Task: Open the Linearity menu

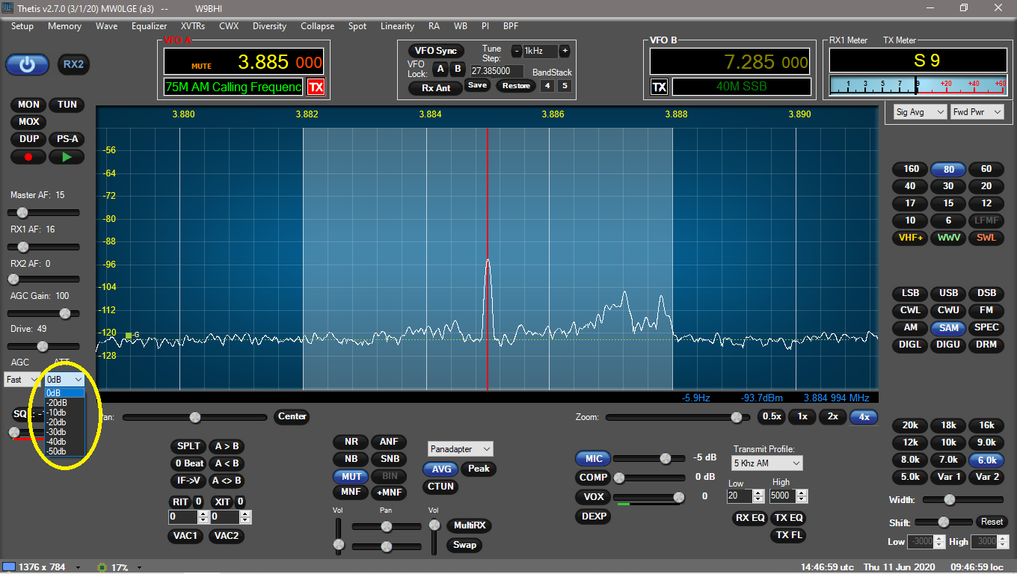Action: 397,26
